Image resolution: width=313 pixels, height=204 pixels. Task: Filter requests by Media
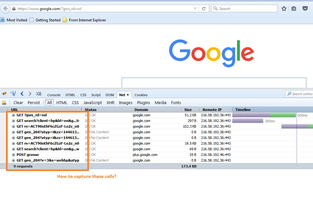(x=160, y=103)
